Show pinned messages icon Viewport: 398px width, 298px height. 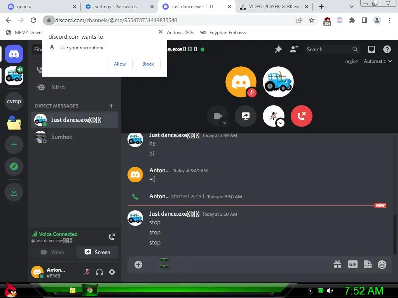click(x=278, y=49)
